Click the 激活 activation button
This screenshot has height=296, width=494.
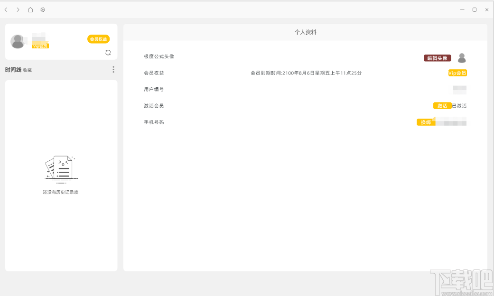(441, 105)
